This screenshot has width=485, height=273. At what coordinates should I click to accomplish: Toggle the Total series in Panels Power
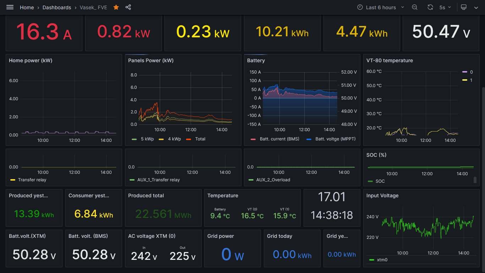(x=200, y=139)
